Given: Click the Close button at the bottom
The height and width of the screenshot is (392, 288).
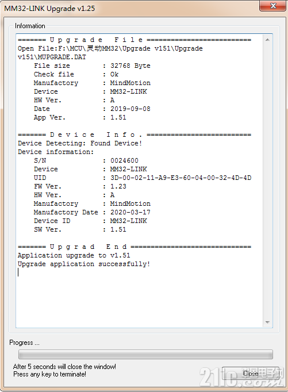Looking at the screenshot, I should [251, 374].
